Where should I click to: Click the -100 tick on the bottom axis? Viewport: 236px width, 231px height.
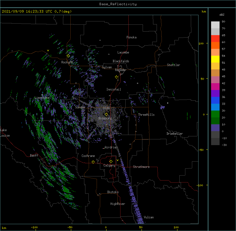pos(34,227)
